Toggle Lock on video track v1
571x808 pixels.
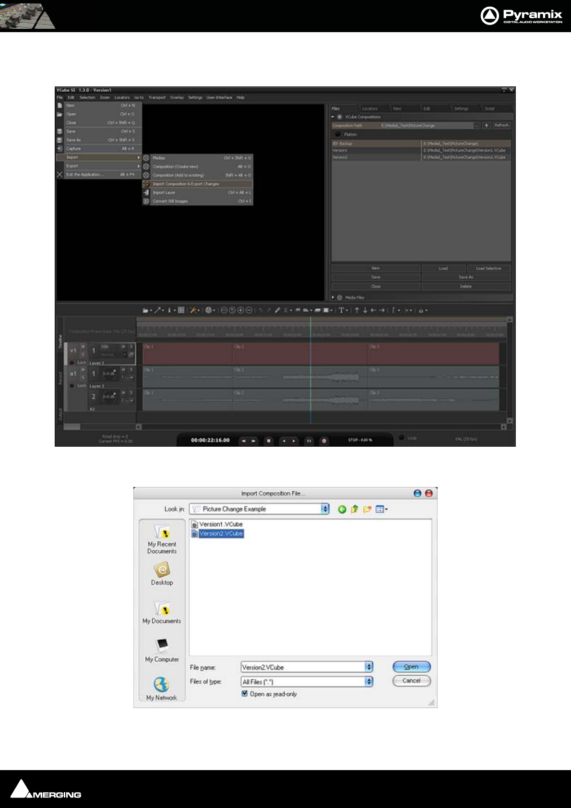point(72,363)
